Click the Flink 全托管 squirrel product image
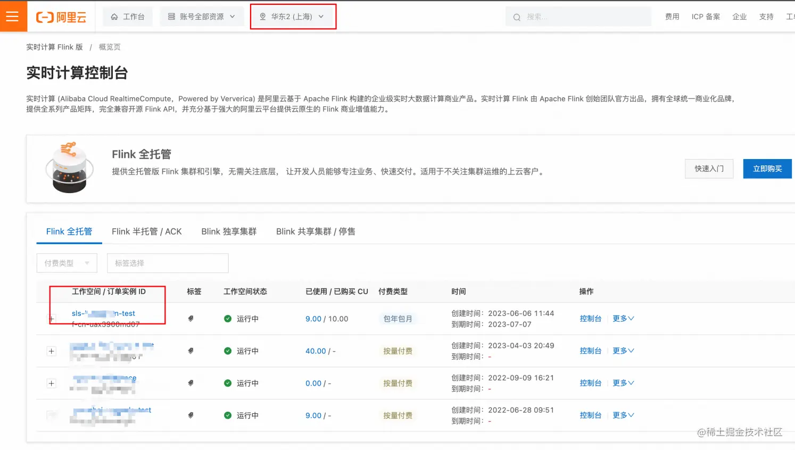This screenshot has width=795, height=450. [x=70, y=167]
